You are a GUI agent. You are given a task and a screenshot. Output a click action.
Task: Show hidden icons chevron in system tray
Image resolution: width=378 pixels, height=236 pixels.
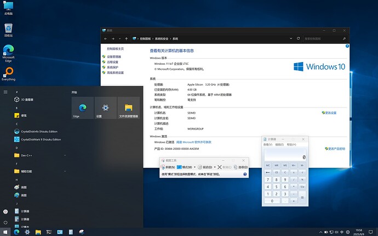(320, 232)
